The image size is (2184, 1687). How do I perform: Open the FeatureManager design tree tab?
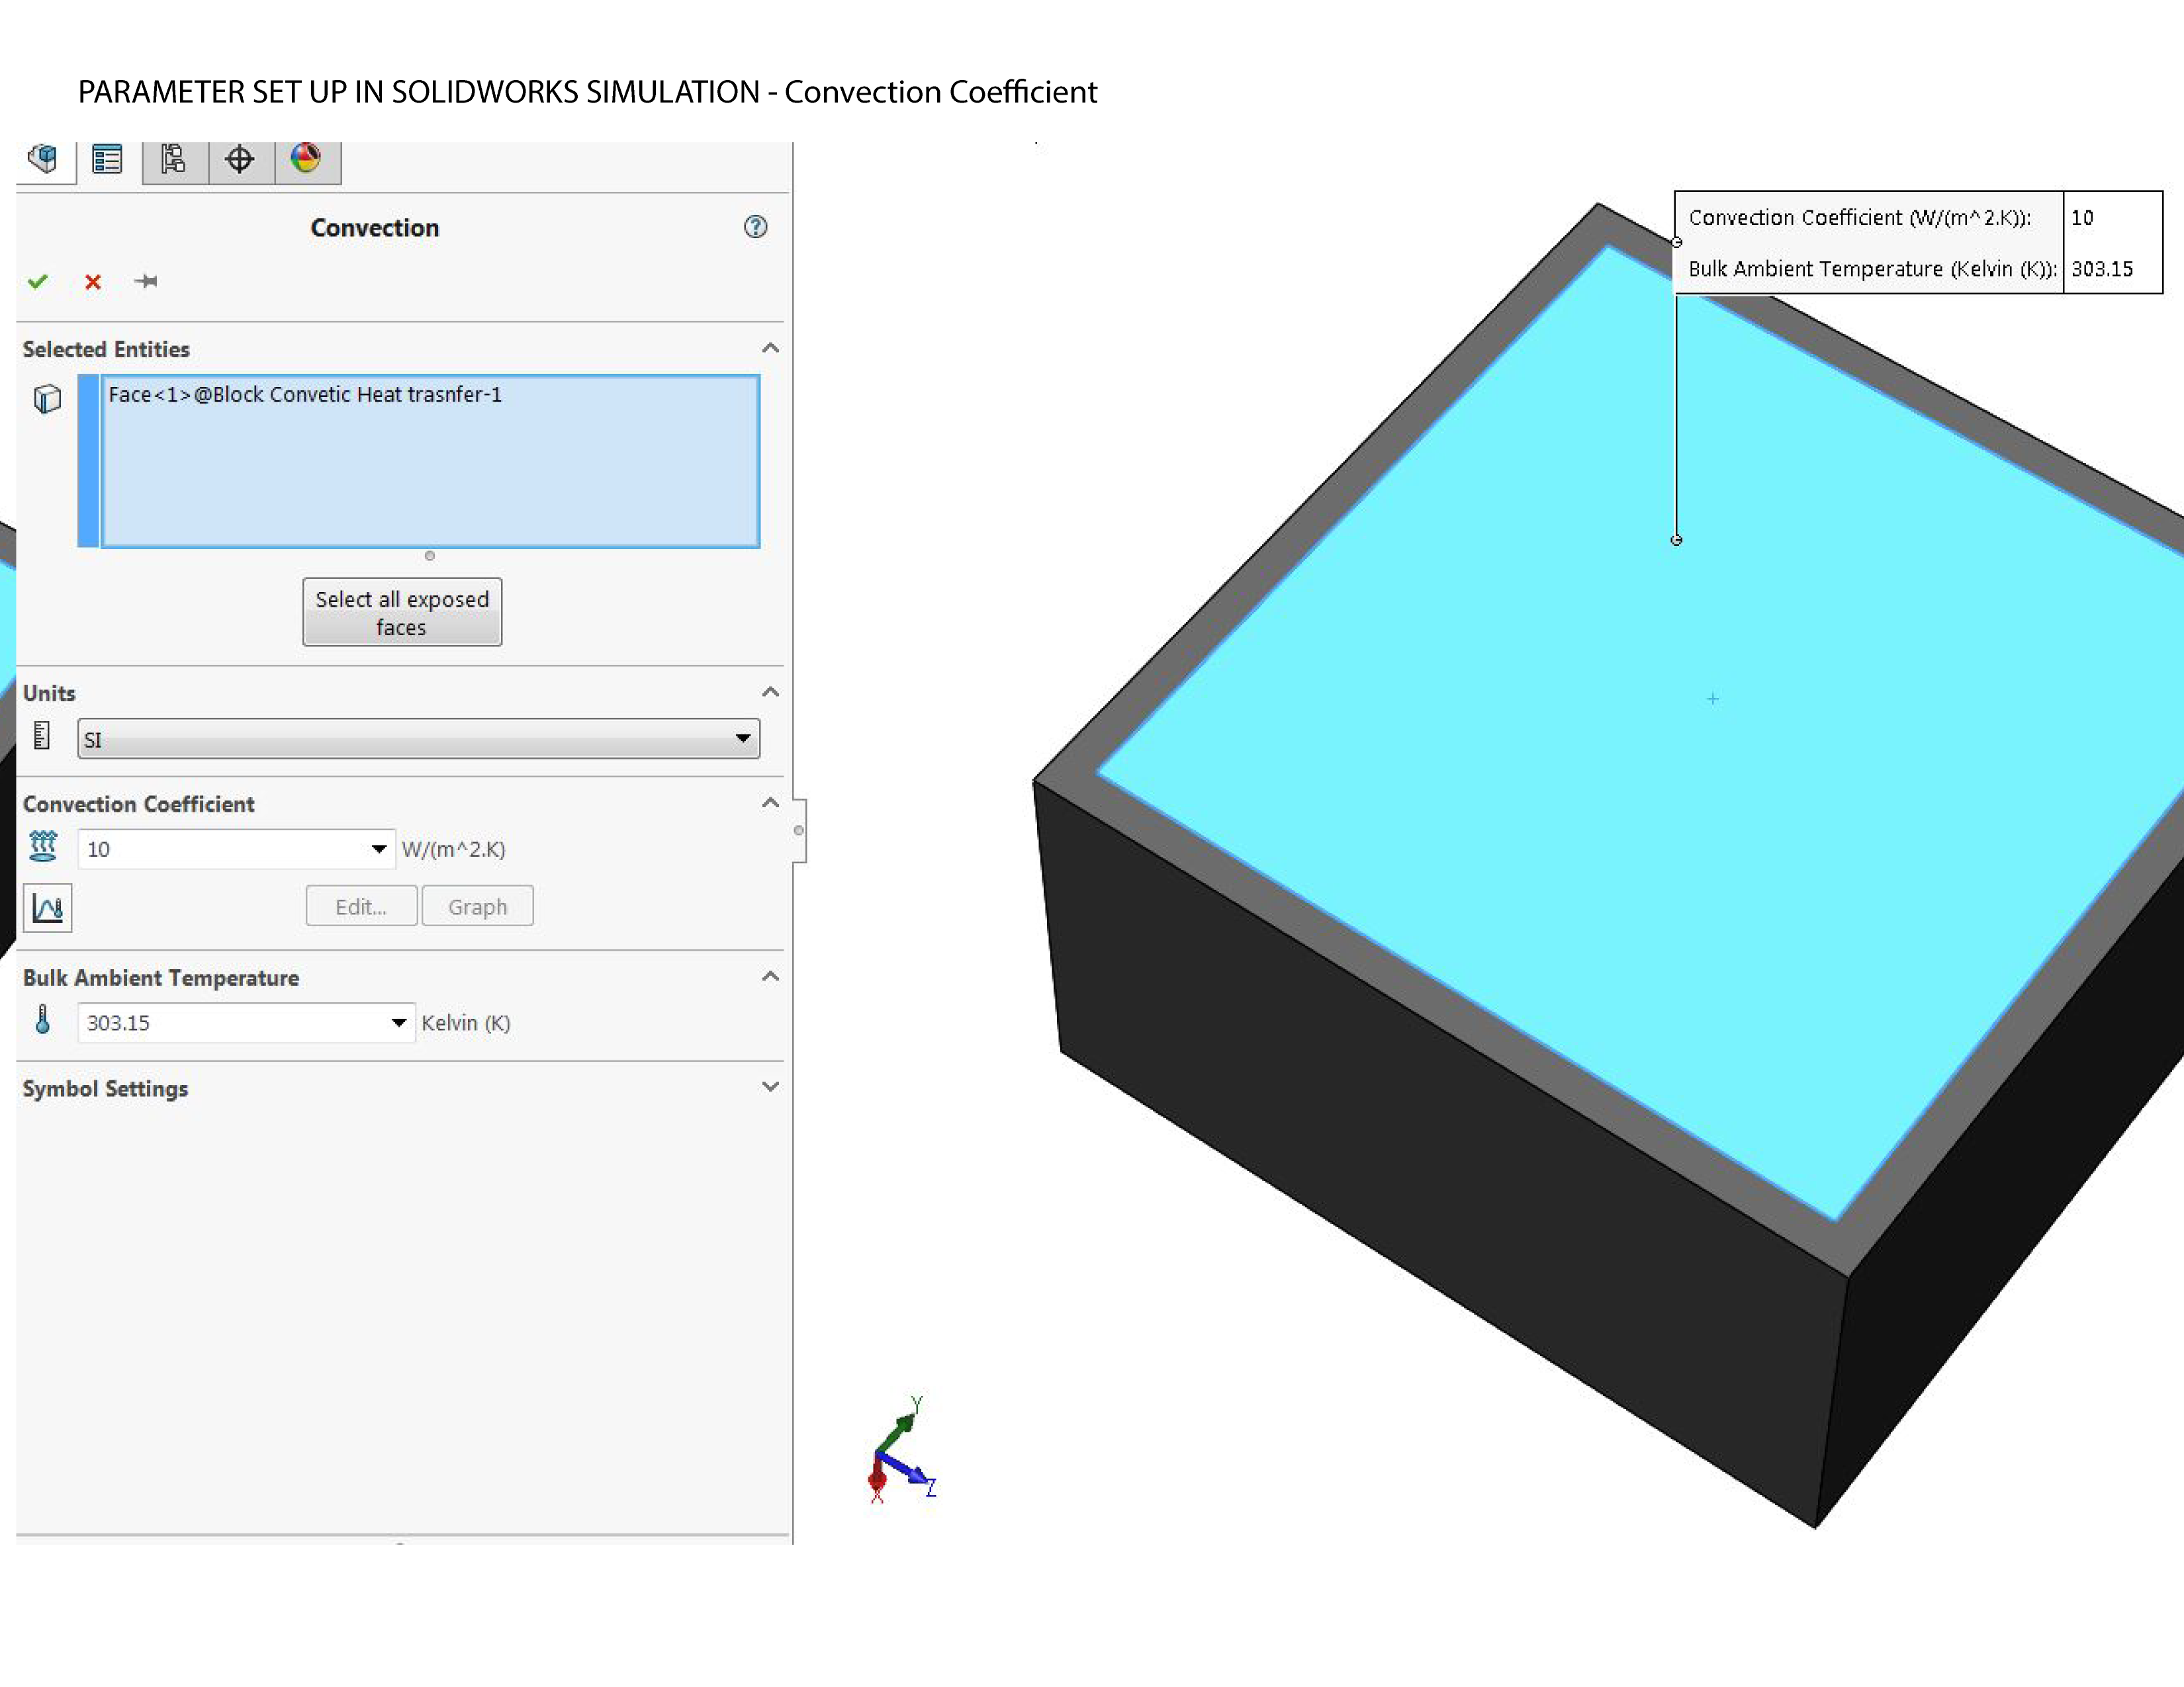point(43,159)
